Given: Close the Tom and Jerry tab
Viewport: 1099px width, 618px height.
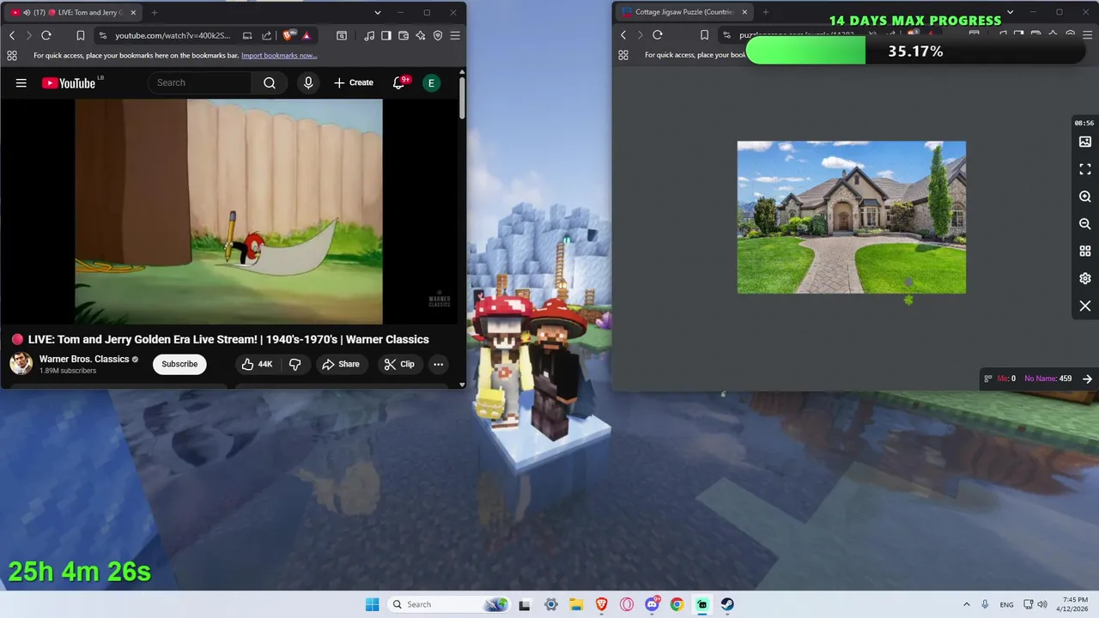Looking at the screenshot, I should click(x=131, y=12).
